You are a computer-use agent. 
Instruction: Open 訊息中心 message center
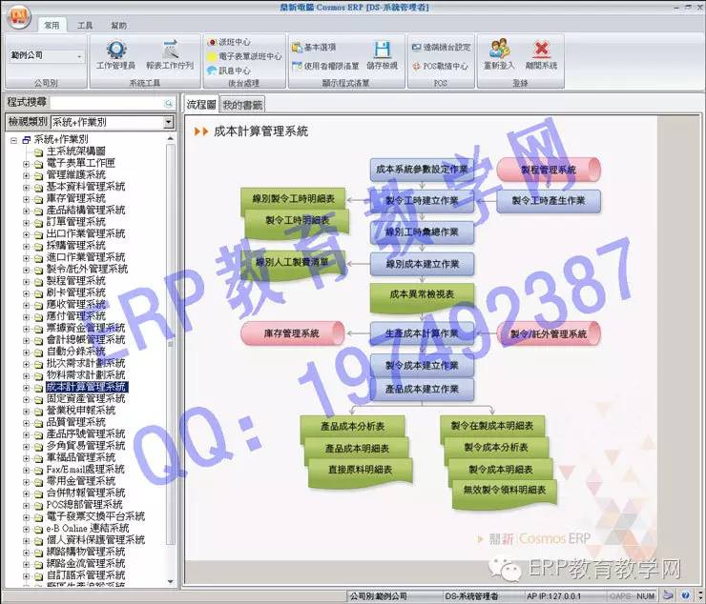point(229,70)
